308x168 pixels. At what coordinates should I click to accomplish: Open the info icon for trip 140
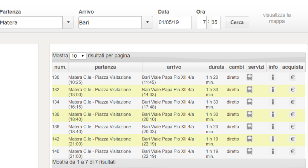tap(273, 151)
